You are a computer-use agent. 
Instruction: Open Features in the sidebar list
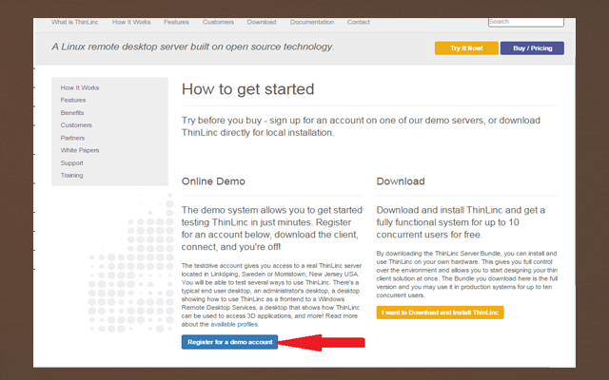(x=73, y=100)
